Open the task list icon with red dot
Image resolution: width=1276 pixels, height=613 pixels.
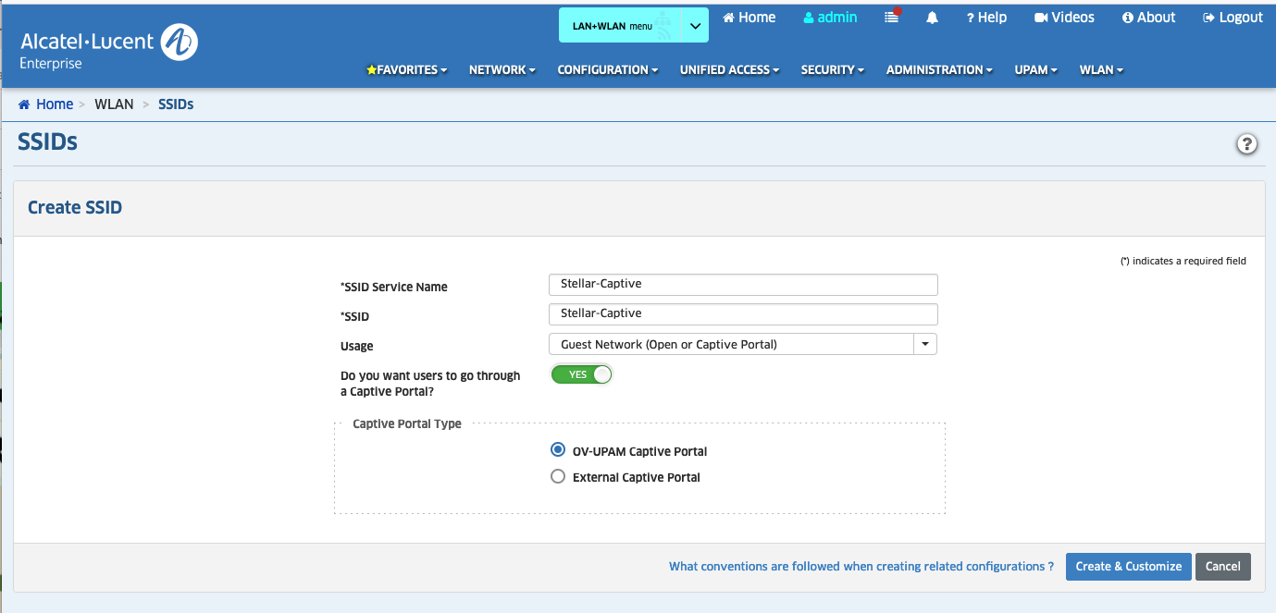892,18
